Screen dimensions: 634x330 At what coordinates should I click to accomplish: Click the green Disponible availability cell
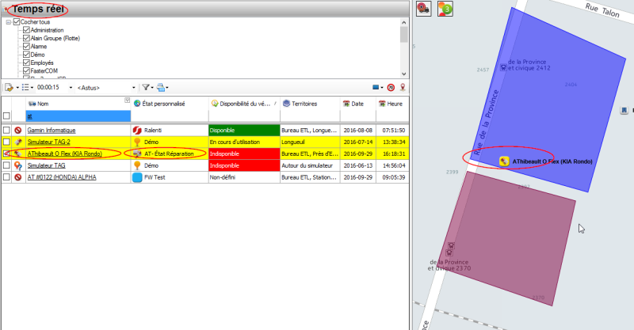[243, 130]
